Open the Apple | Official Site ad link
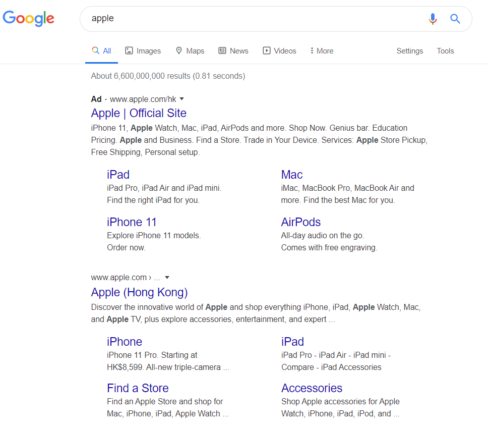The width and height of the screenshot is (488, 427). pos(139,113)
